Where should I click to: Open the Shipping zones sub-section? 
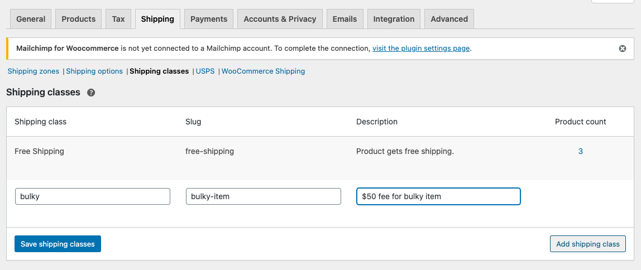coord(34,71)
